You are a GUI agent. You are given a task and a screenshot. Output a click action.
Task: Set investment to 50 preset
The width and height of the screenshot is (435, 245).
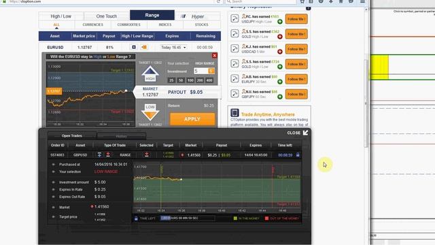181,80
